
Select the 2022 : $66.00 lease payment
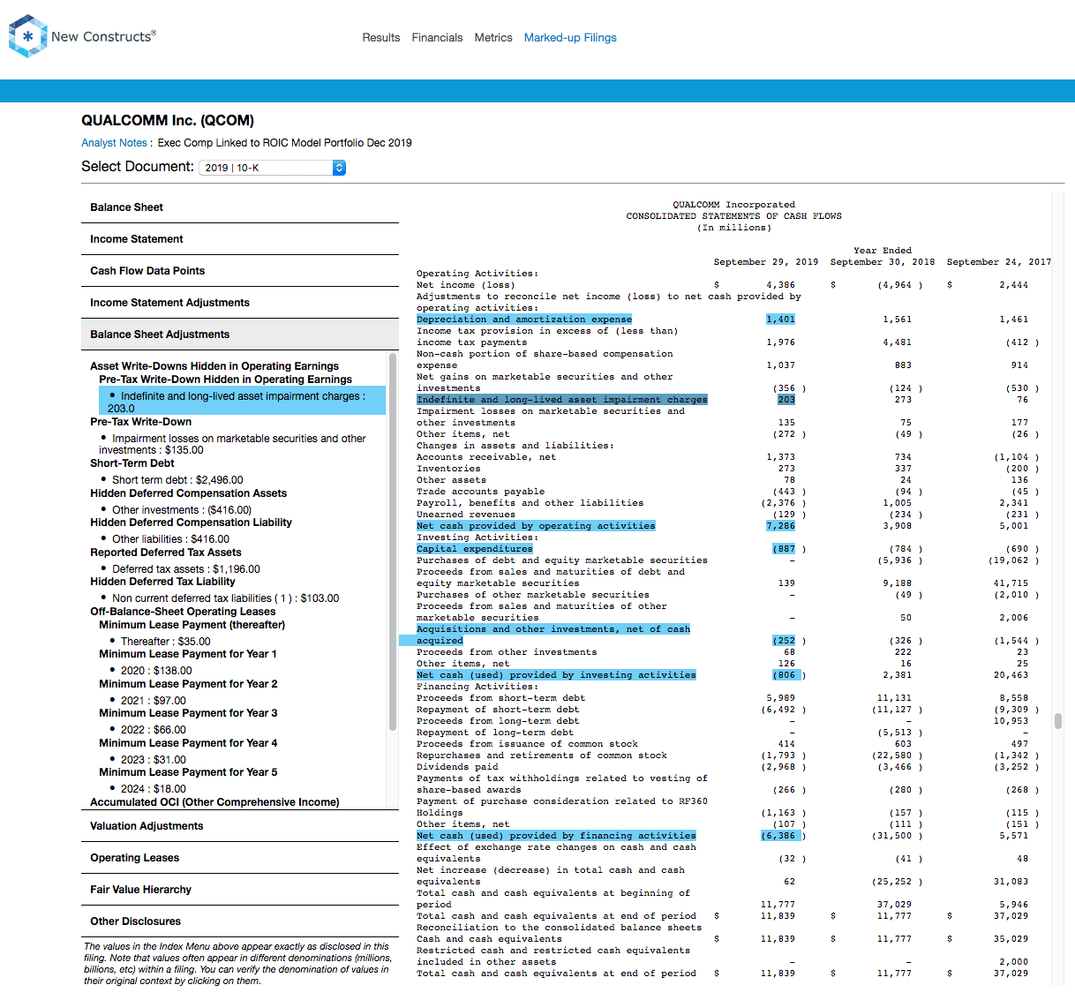pyautogui.click(x=153, y=730)
